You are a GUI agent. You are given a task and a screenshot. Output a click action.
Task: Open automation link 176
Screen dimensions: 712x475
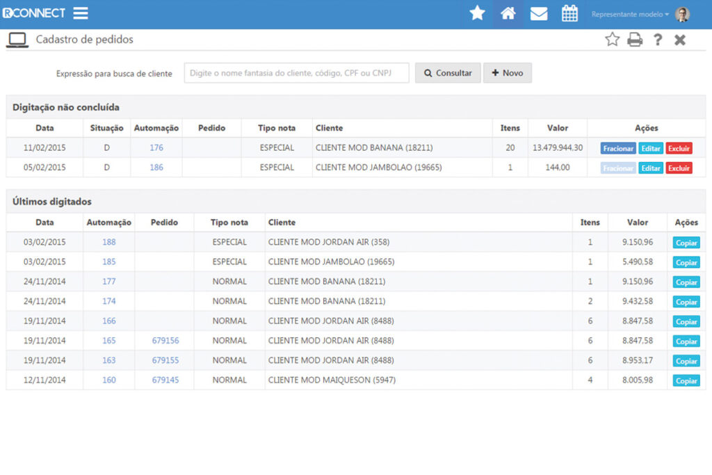point(156,147)
